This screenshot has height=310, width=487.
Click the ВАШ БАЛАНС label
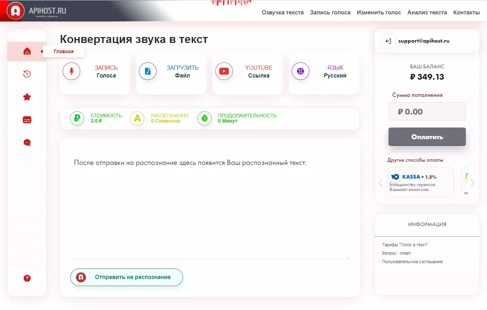click(x=427, y=67)
